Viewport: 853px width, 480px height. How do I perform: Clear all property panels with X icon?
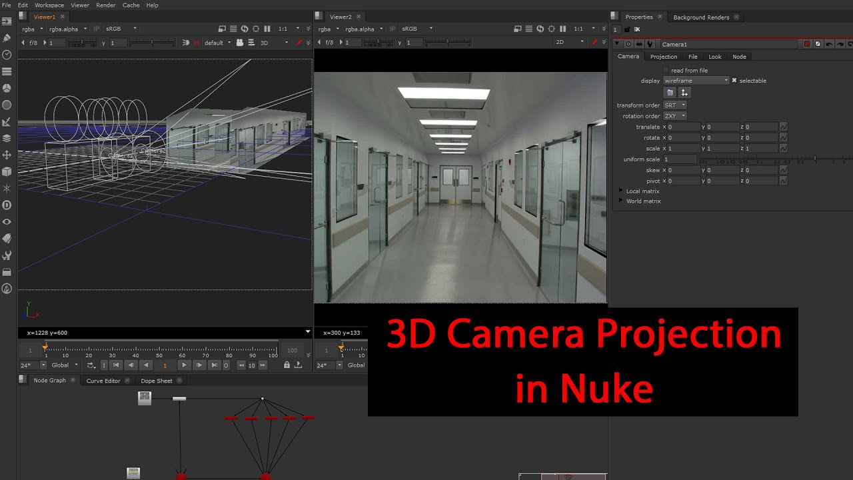[637, 29]
